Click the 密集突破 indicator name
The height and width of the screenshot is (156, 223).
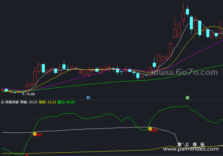pos(12,102)
